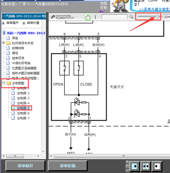This screenshot has height=173, width=170.
Task: Click the bottom 菜单展开 button
Action: (x=25, y=165)
